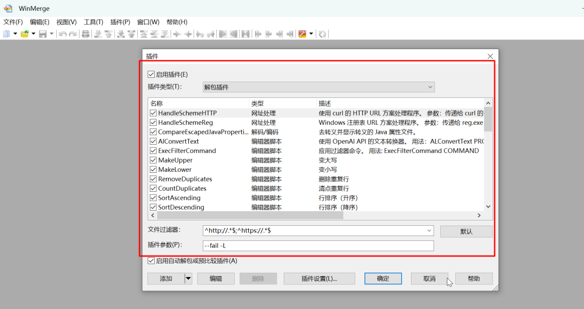Open the 文件(F) menu
This screenshot has height=309, width=584.
[x=13, y=22]
